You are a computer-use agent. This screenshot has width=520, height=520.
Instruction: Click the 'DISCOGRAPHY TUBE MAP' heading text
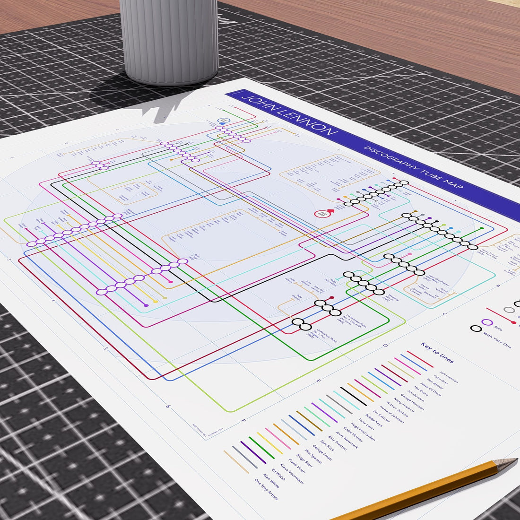pos(413,167)
